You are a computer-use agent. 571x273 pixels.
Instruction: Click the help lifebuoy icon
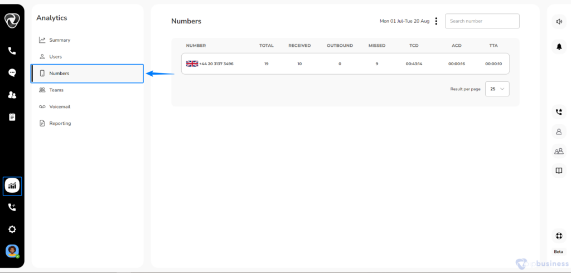559,236
